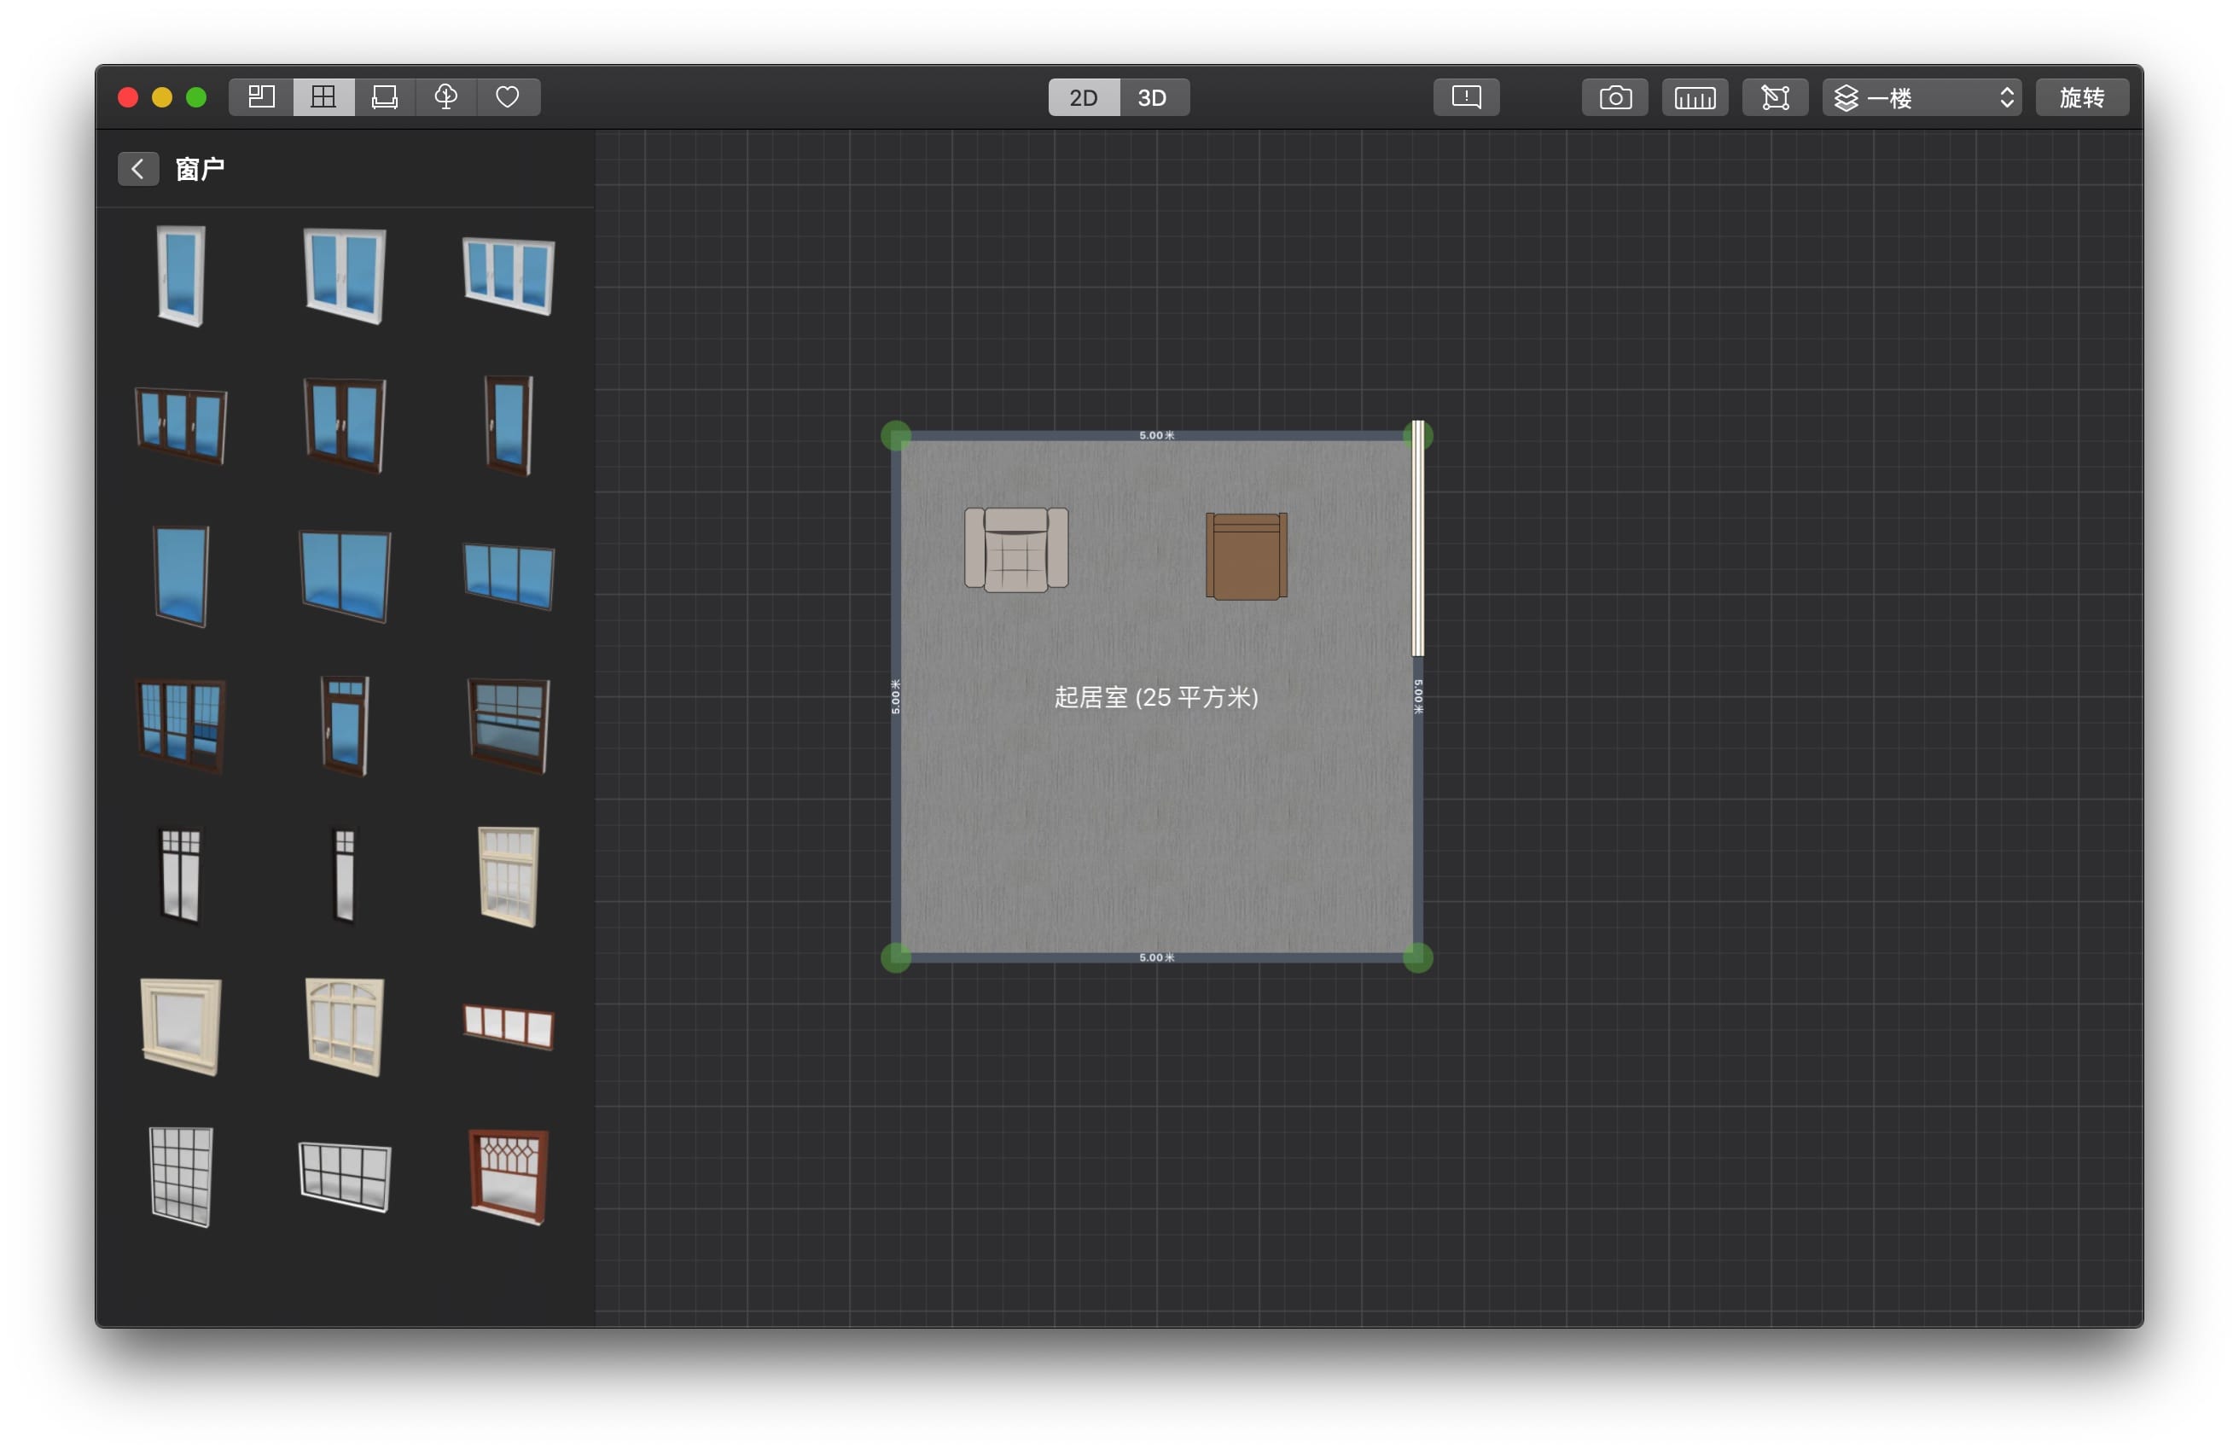
Task: Click the bottom-right green wall corner handle
Action: [x=1417, y=957]
